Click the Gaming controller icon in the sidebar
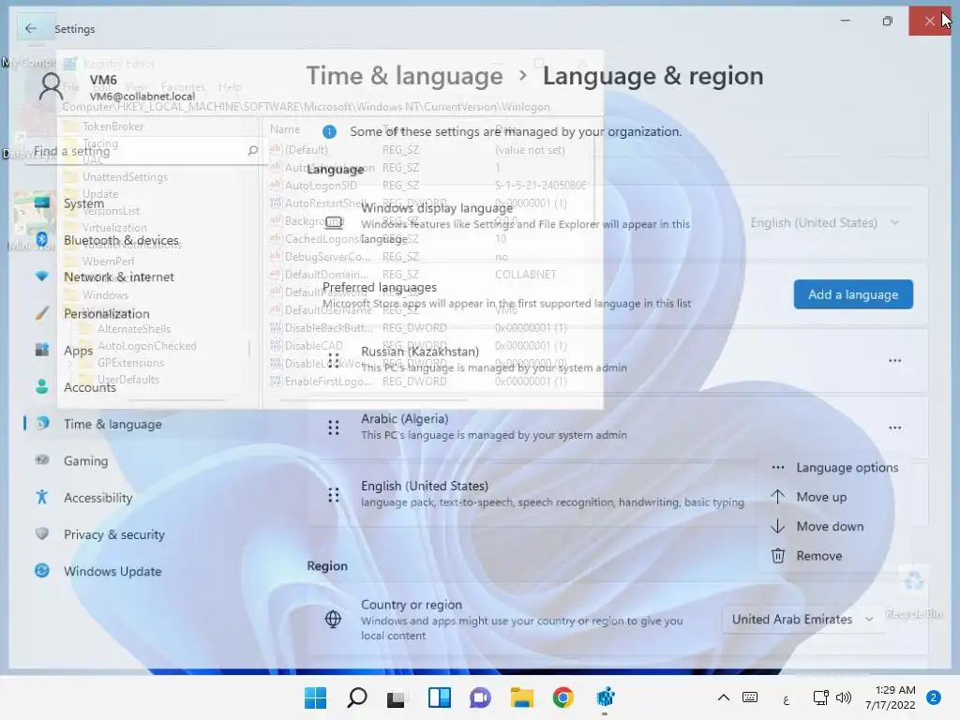960x720 pixels. [41, 459]
